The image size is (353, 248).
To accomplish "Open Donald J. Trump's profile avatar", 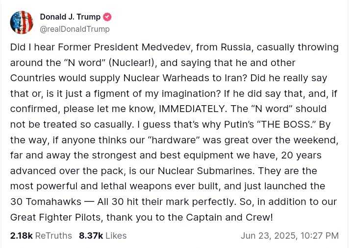I will 22,23.
